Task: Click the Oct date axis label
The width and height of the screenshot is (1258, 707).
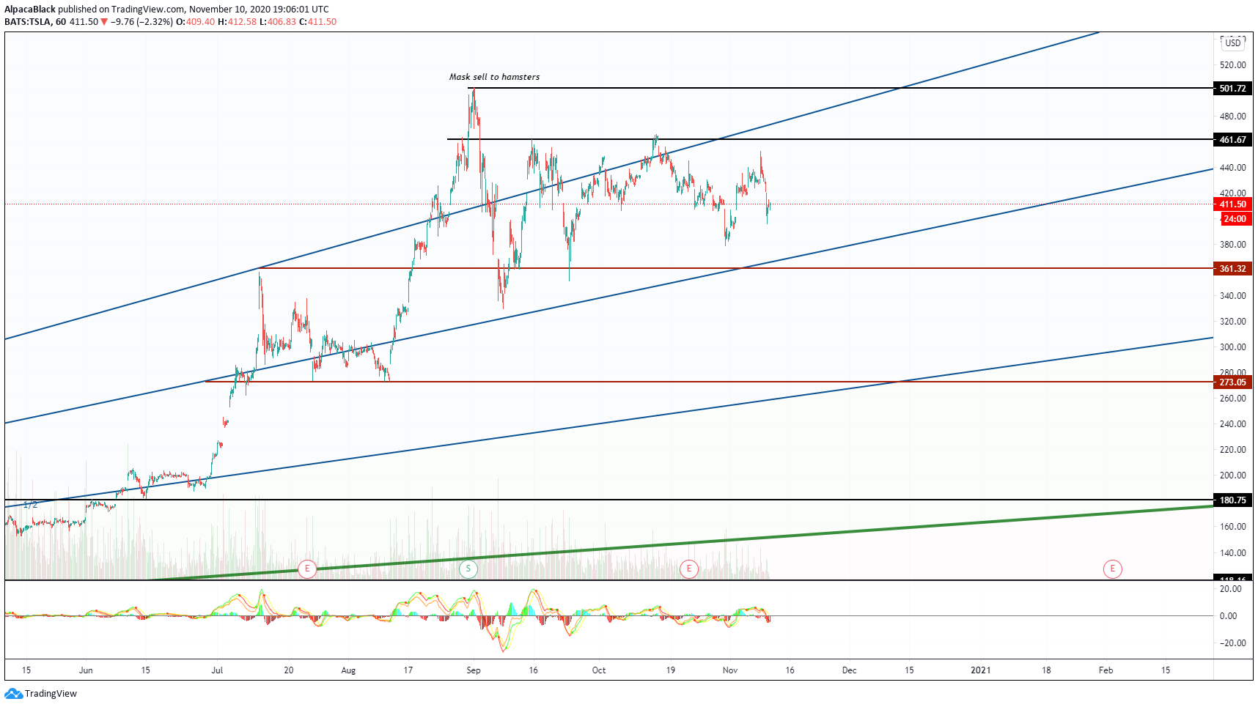Action: 599,670
